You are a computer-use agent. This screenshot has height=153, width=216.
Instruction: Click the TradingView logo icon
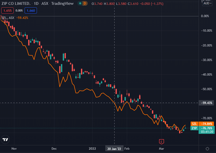click(5, 139)
